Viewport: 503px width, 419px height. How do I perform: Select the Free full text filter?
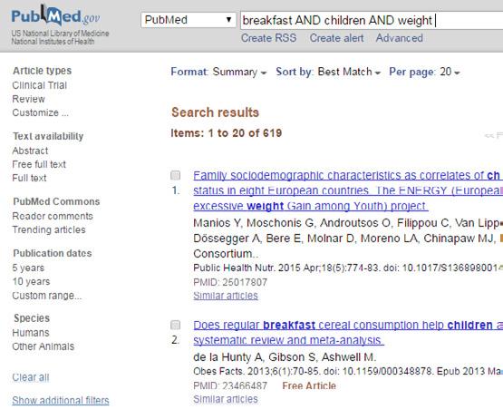pos(39,164)
